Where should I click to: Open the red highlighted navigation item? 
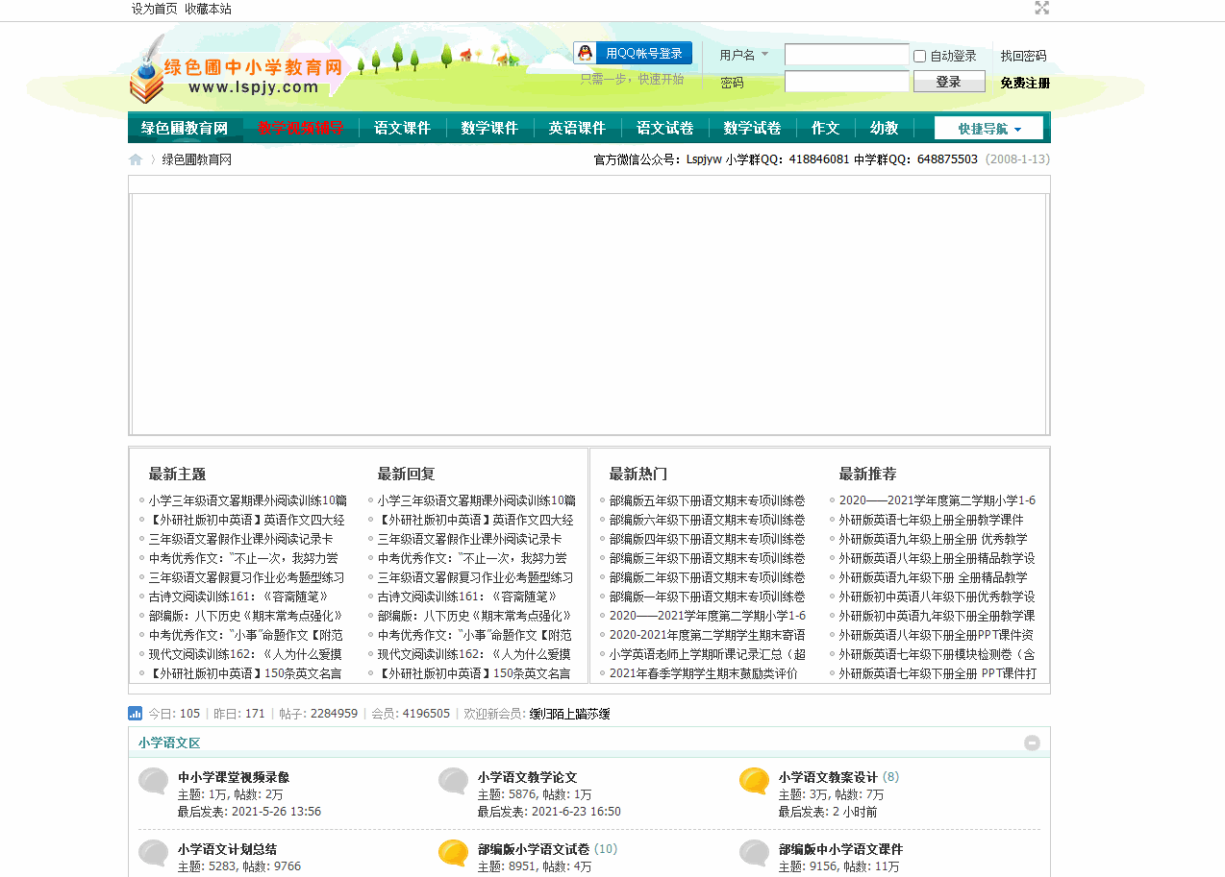click(300, 128)
